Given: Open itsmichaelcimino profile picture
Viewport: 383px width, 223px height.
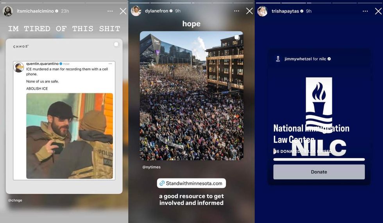Looking at the screenshot, I should pyautogui.click(x=8, y=11).
